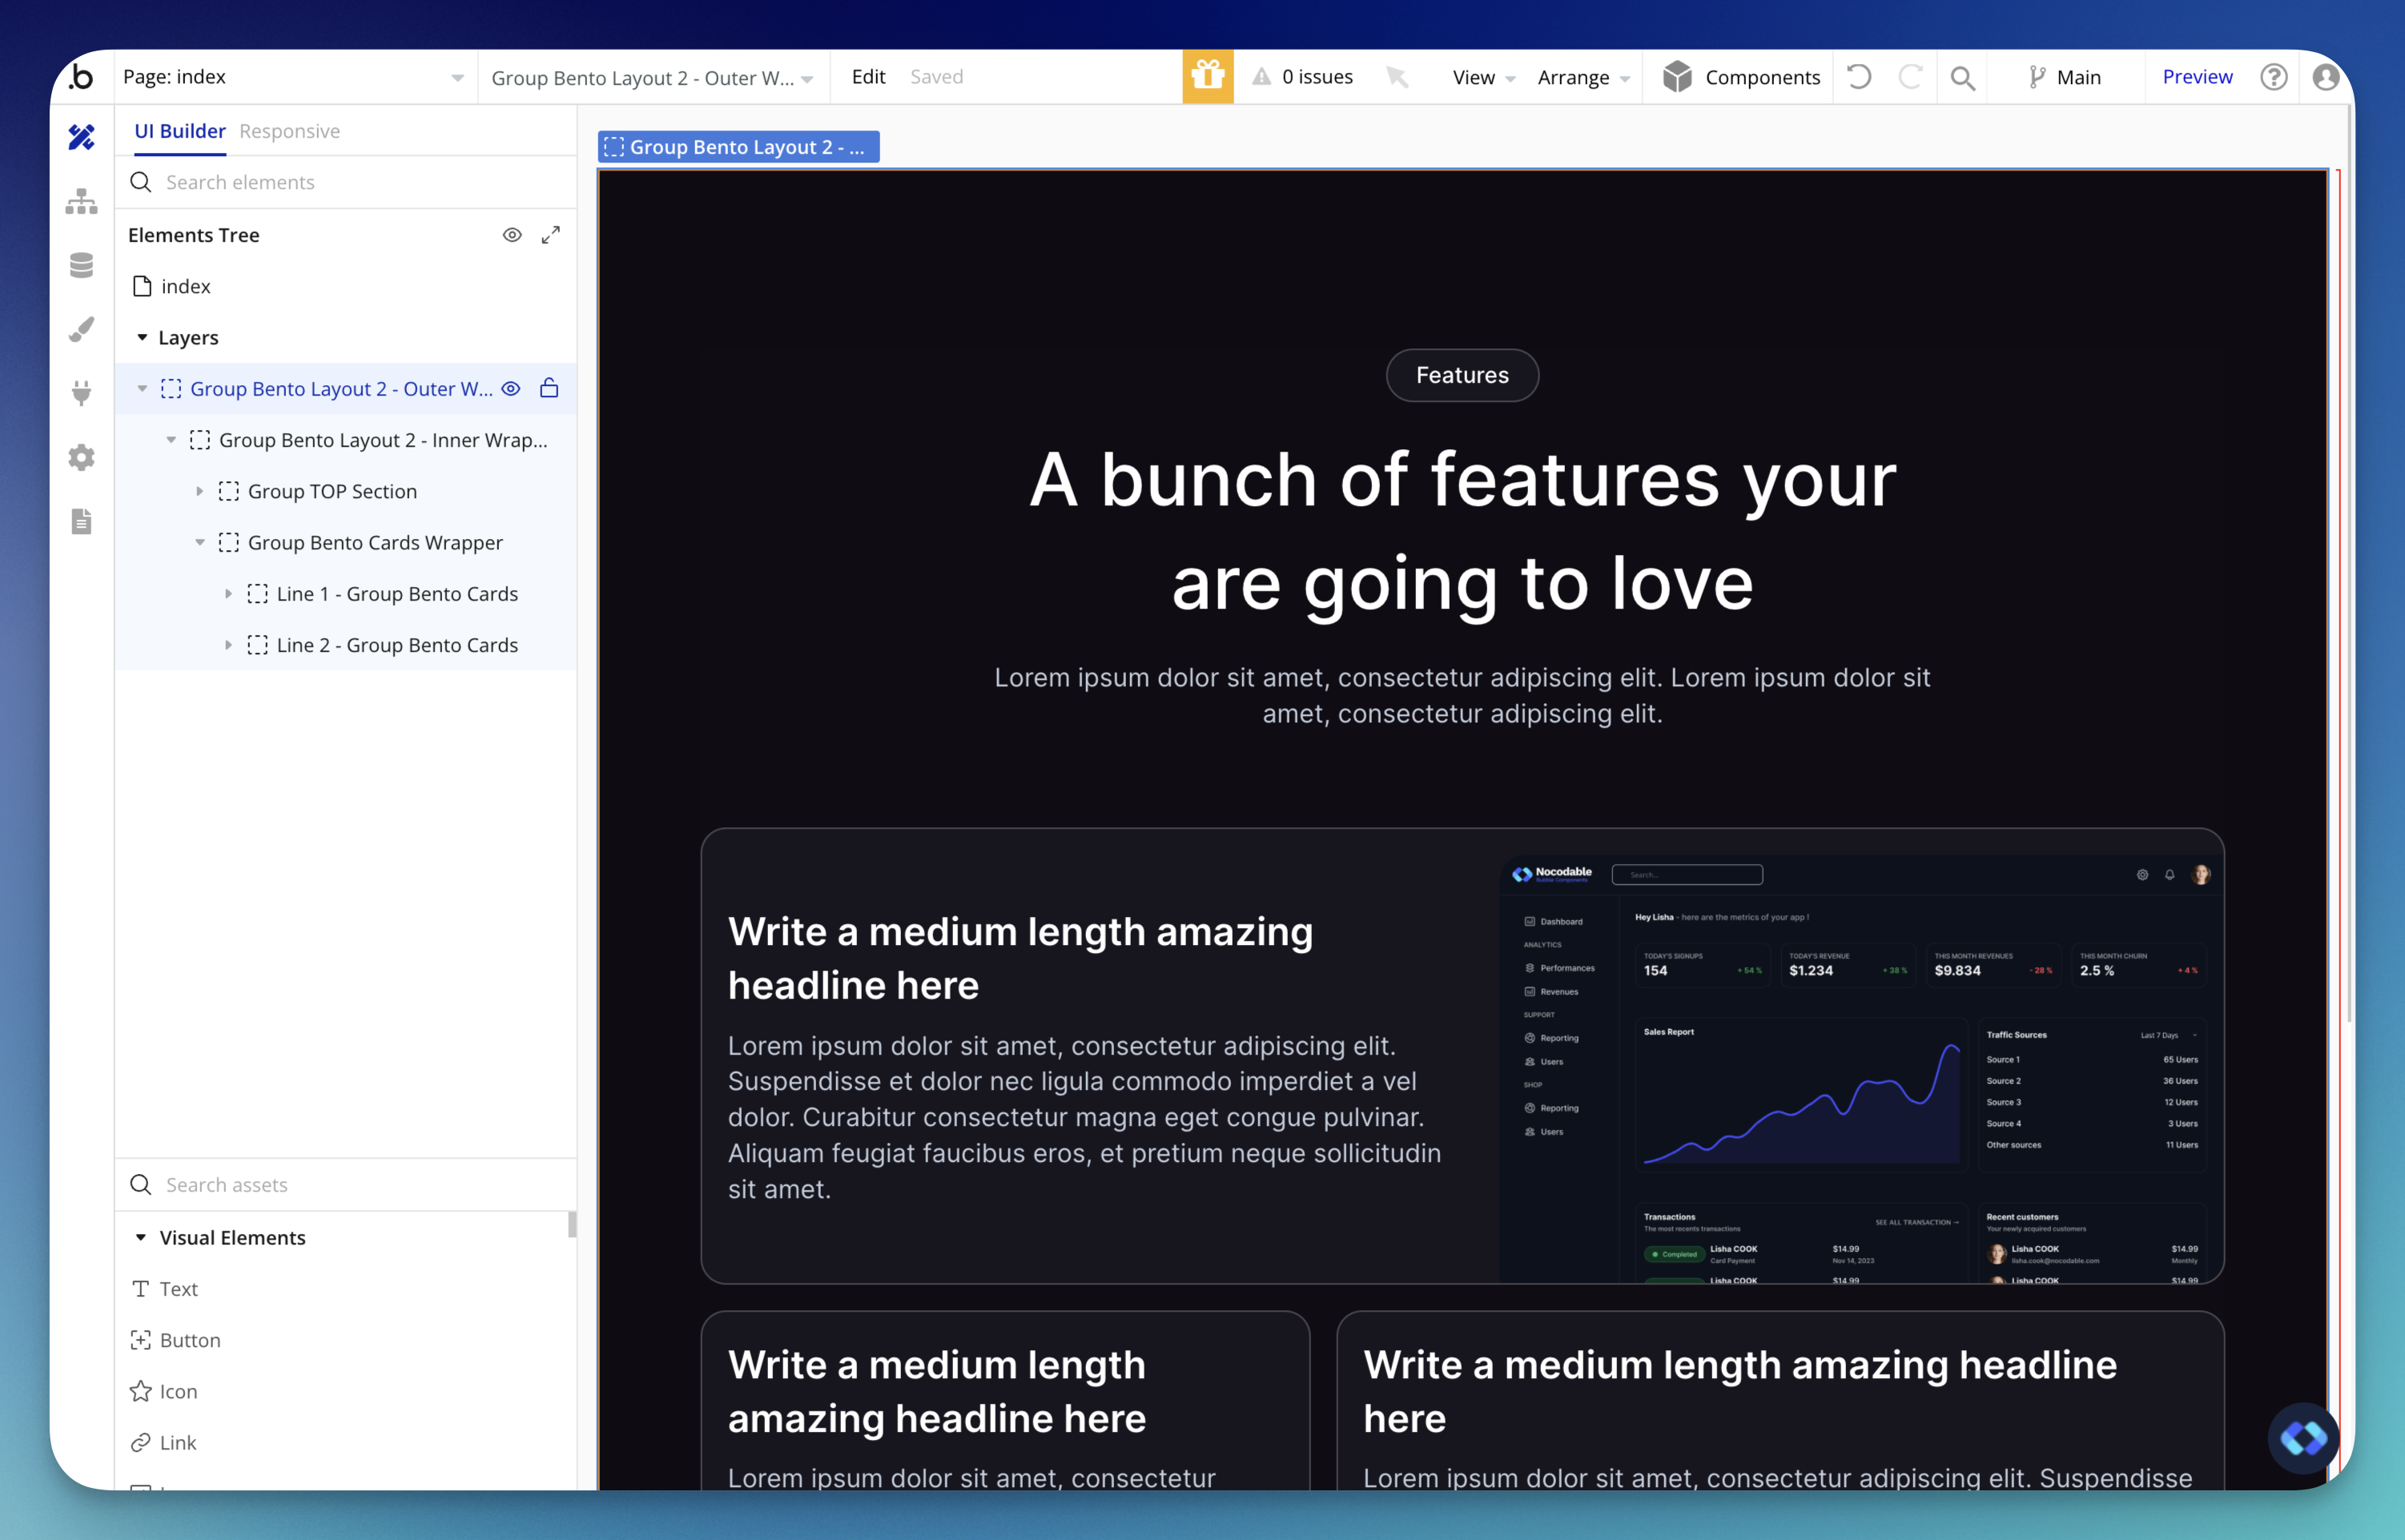This screenshot has width=2405, height=1540.
Task: Expand Group TOP Section arrow
Action: click(x=200, y=491)
